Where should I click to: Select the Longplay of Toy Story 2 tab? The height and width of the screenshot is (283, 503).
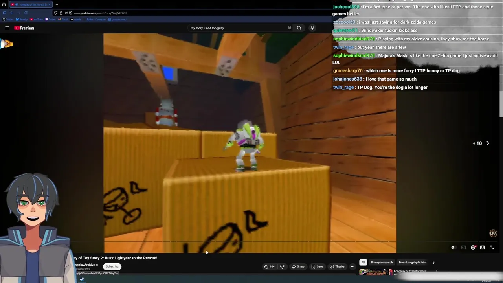(30, 4)
